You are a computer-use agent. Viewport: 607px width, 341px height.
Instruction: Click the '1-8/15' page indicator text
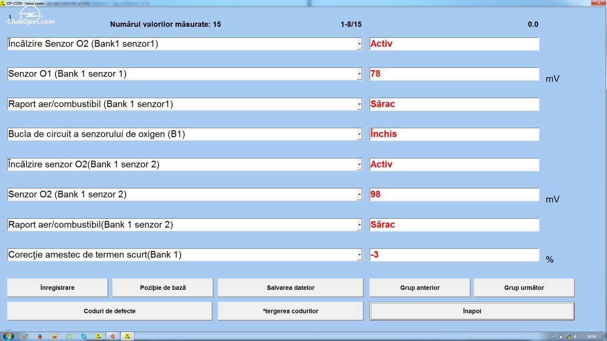click(x=351, y=24)
